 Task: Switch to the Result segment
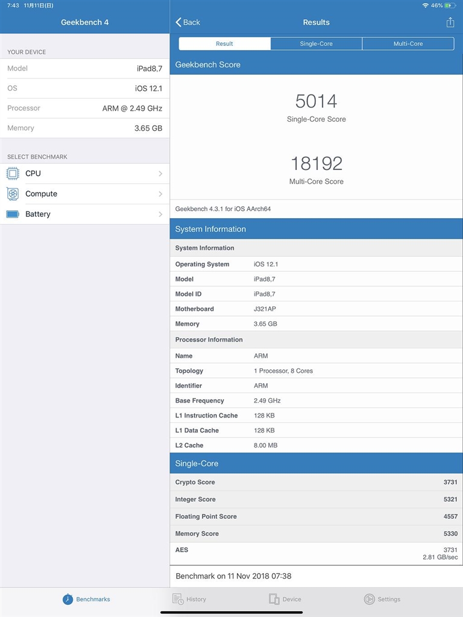(224, 43)
